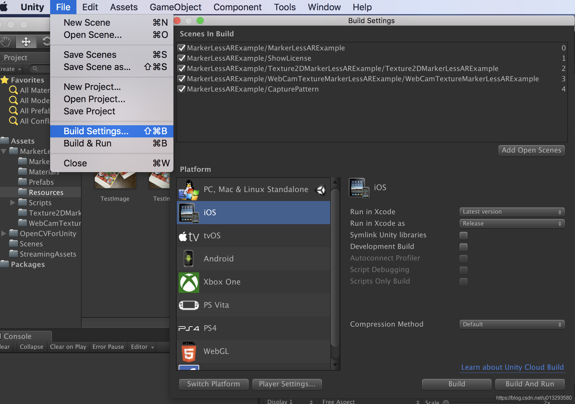Open the Window menu
Screen dimensions: 575x404
click(324, 7)
